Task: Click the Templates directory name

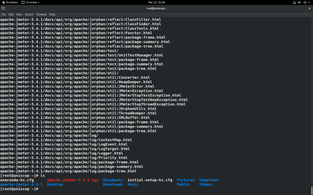Action: click(209, 180)
